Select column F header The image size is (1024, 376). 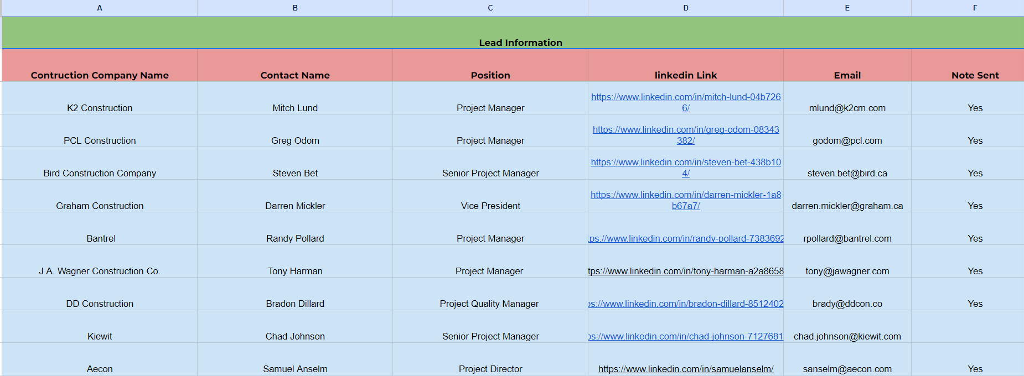click(x=975, y=8)
